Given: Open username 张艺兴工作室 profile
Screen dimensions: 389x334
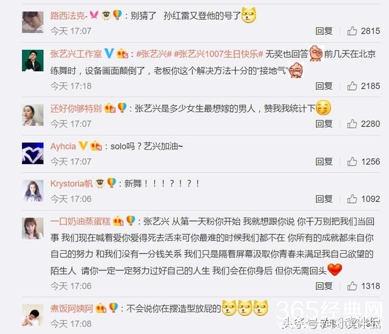Looking at the screenshot, I should point(76,54).
